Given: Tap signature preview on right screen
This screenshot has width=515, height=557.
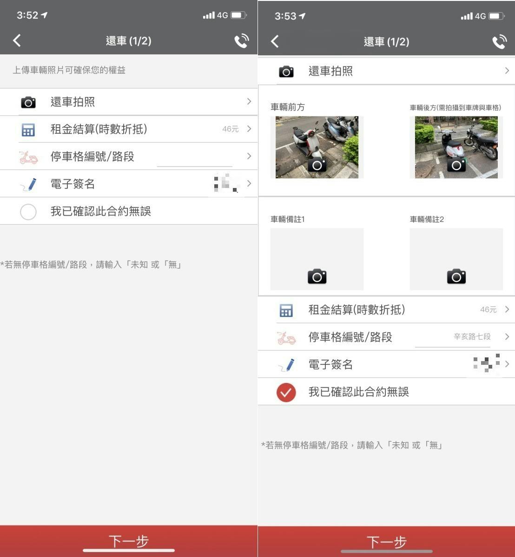Looking at the screenshot, I should point(486,363).
